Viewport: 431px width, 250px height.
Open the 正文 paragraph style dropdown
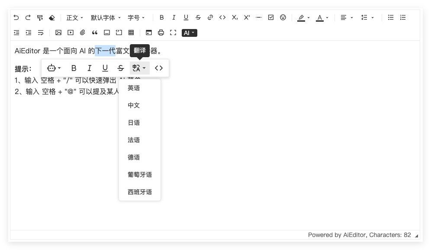74,18
